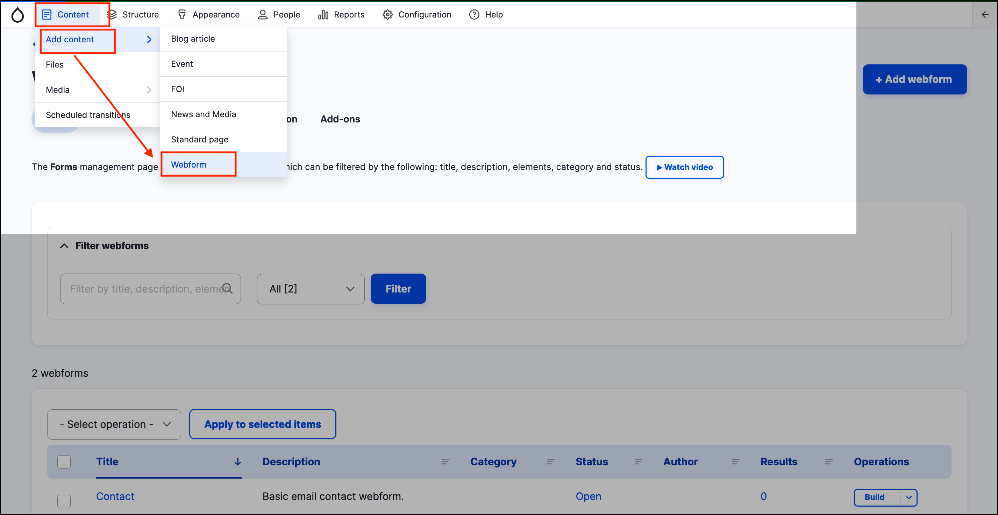This screenshot has height=515, width=998.
Task: Click the back arrow icon at top right
Action: pyautogui.click(x=985, y=15)
